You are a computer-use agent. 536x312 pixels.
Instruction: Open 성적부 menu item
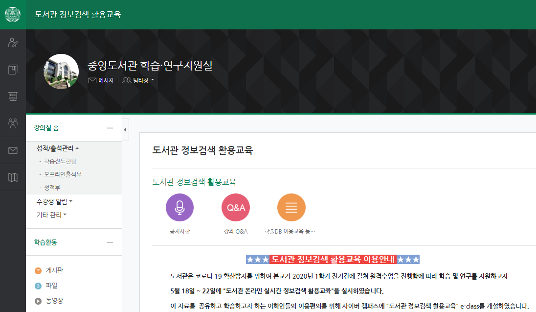click(52, 188)
